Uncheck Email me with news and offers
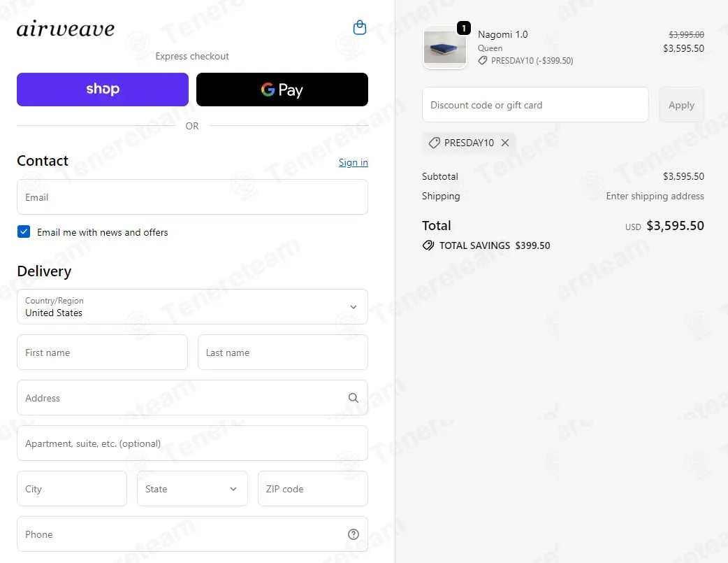Screen dimensions: 728x563 coord(24,231)
